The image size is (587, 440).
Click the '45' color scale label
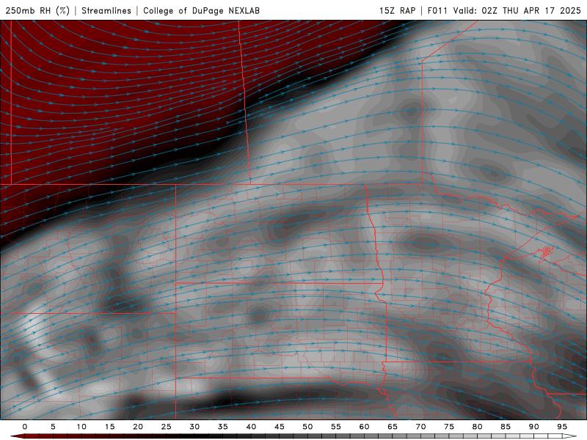[x=280, y=427]
